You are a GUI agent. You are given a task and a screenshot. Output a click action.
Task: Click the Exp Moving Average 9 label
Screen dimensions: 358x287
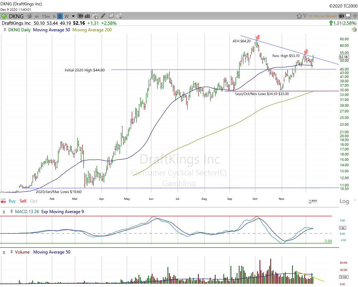tap(63, 211)
